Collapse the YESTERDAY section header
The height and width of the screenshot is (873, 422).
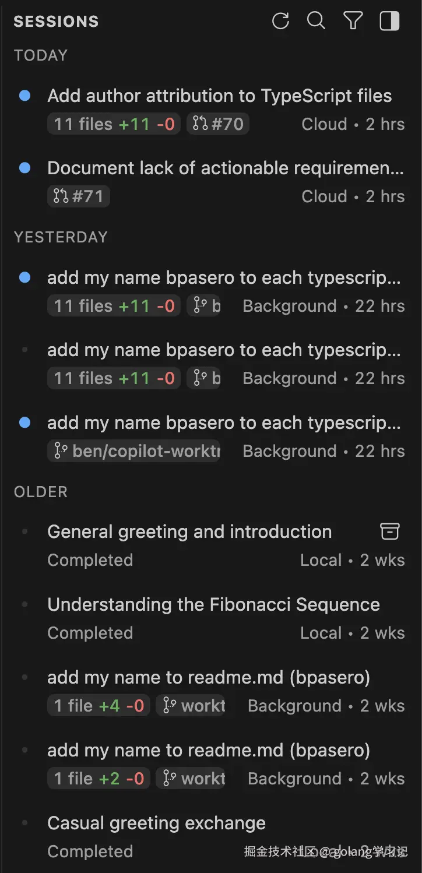coord(61,237)
